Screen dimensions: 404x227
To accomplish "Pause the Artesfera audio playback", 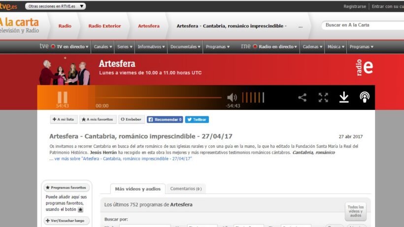I will pos(63,97).
